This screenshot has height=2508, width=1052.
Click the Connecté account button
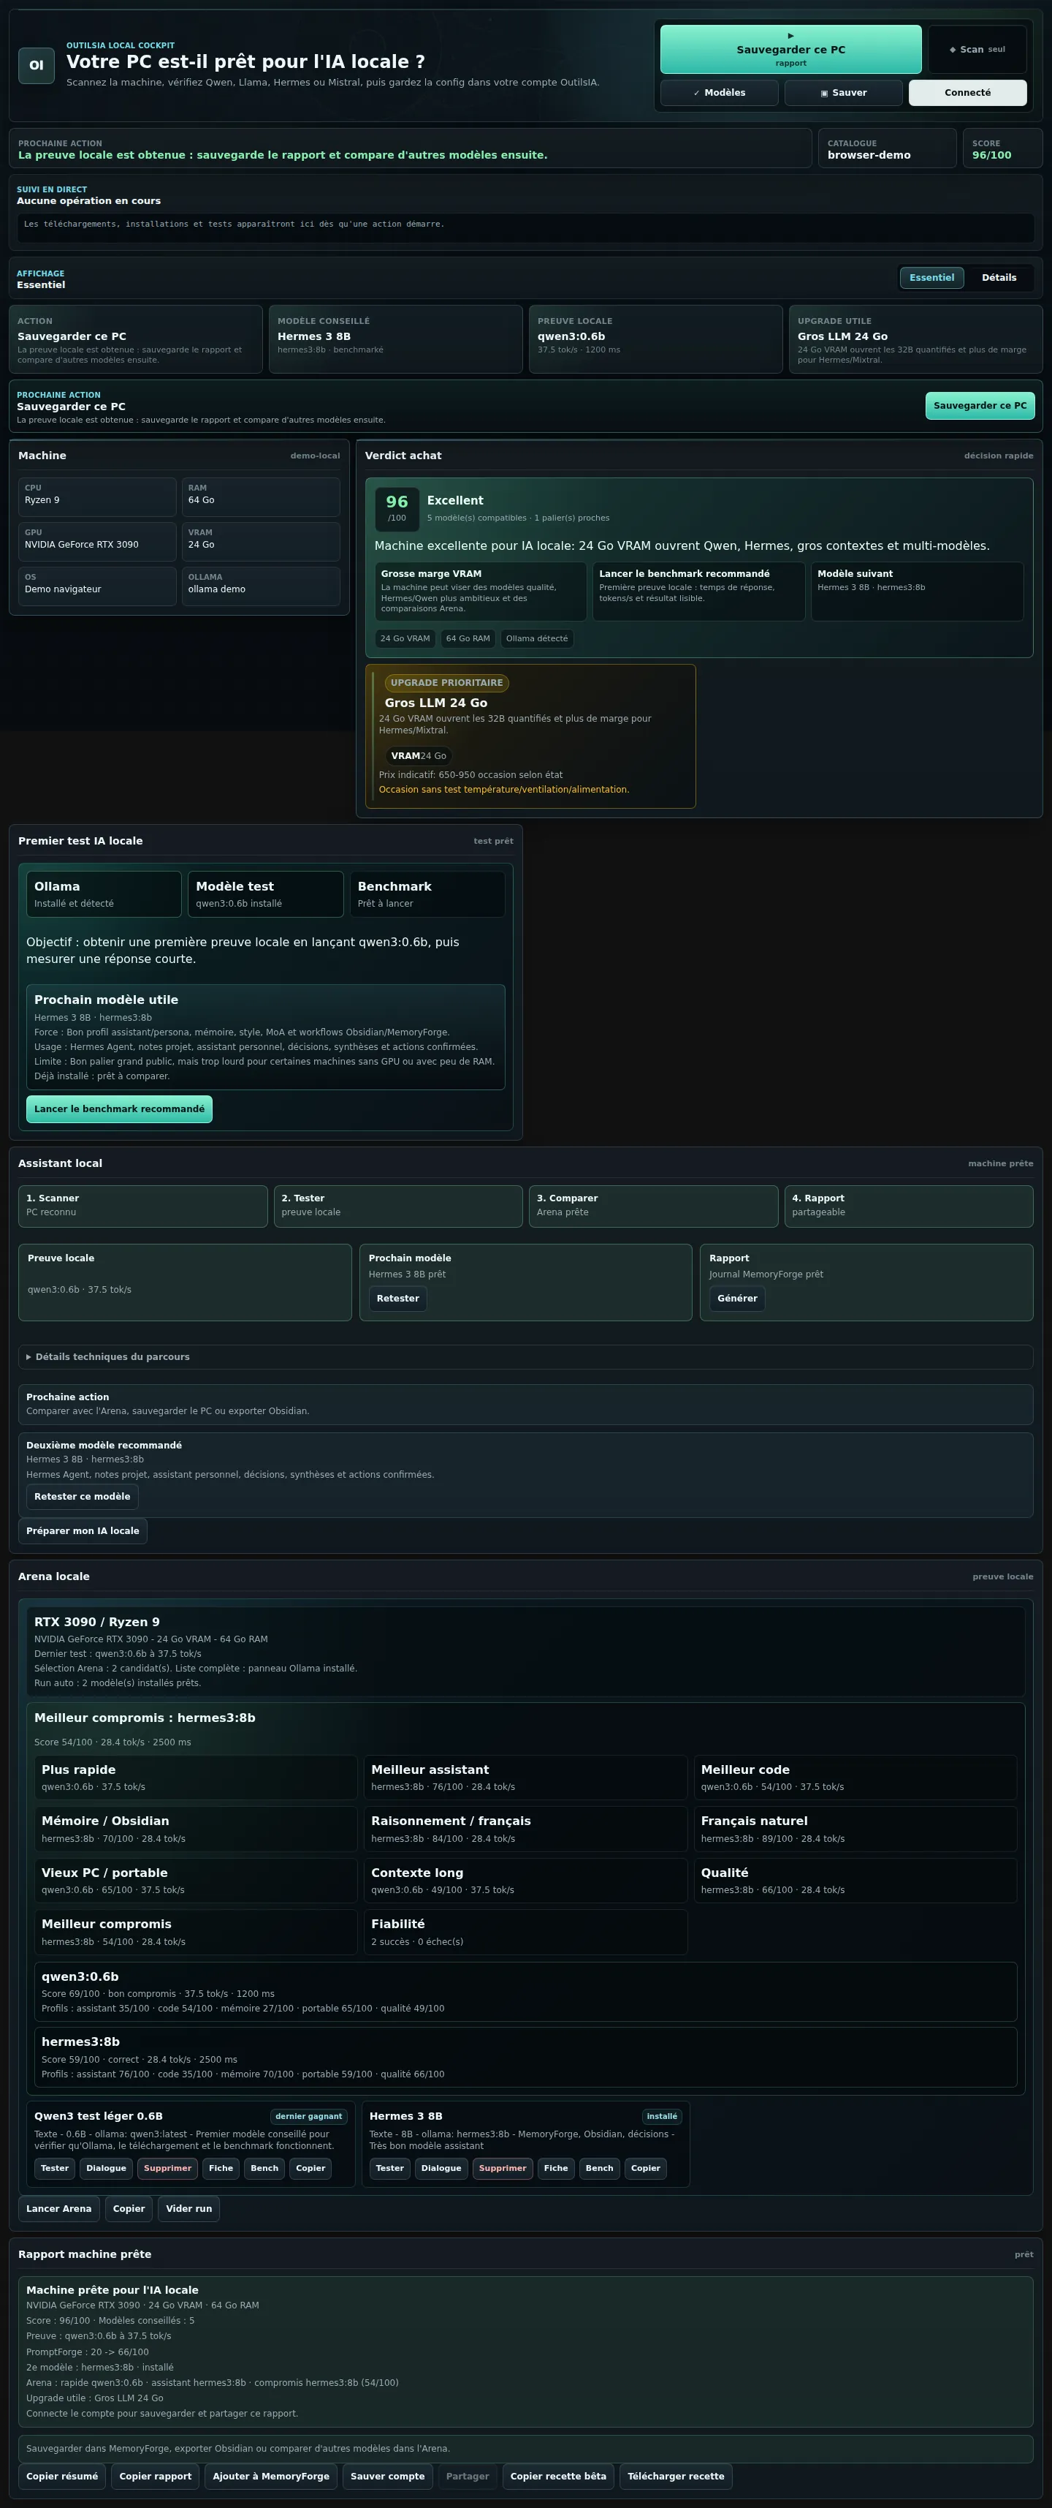[x=967, y=92]
